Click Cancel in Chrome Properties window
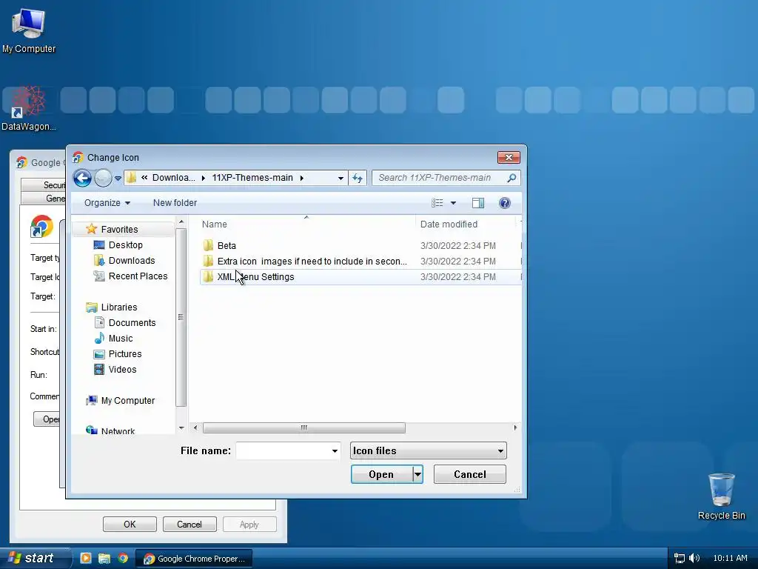This screenshot has width=758, height=569. coord(189,525)
